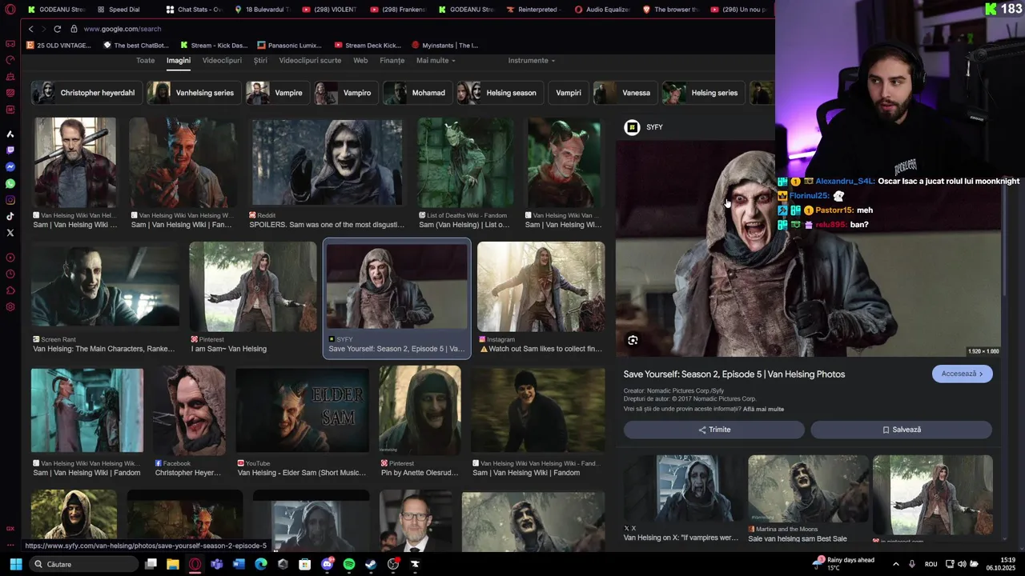Open the sidebar player icon
The width and height of the screenshot is (1025, 576).
(10, 258)
